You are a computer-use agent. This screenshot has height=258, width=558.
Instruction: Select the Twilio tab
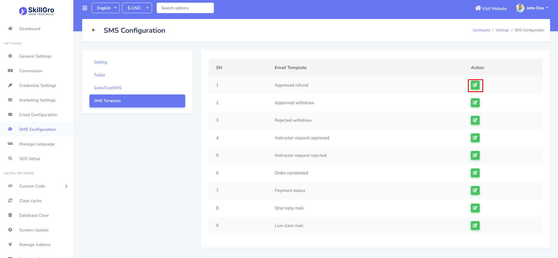(99, 75)
